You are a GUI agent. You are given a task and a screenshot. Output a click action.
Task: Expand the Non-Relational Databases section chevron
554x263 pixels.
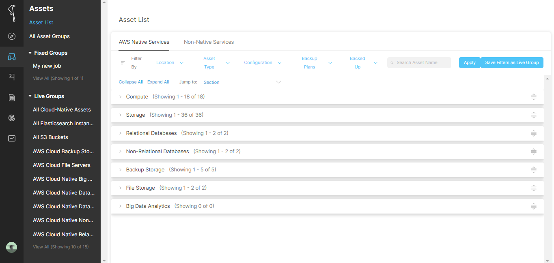(120, 152)
